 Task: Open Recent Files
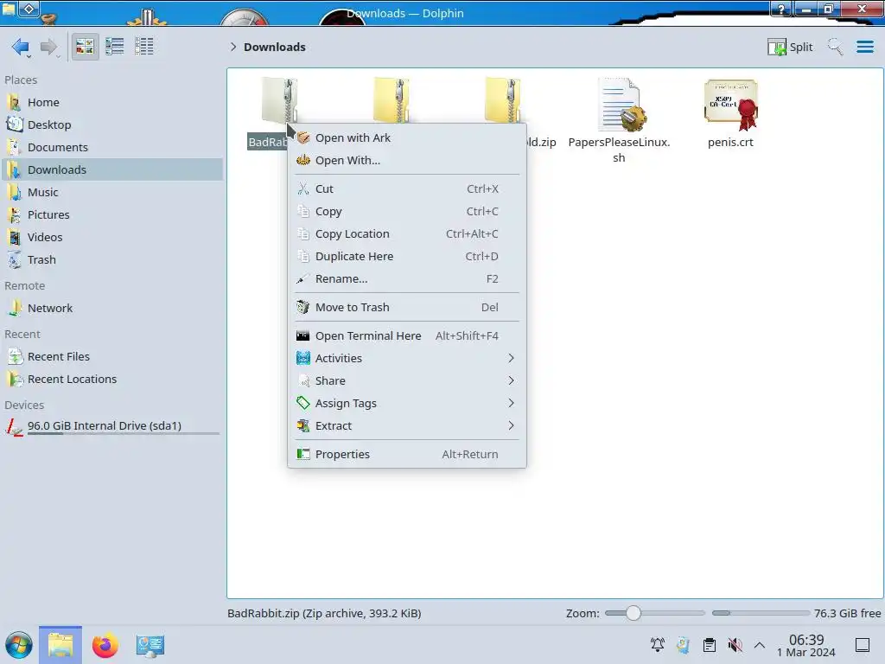click(x=113, y=357)
